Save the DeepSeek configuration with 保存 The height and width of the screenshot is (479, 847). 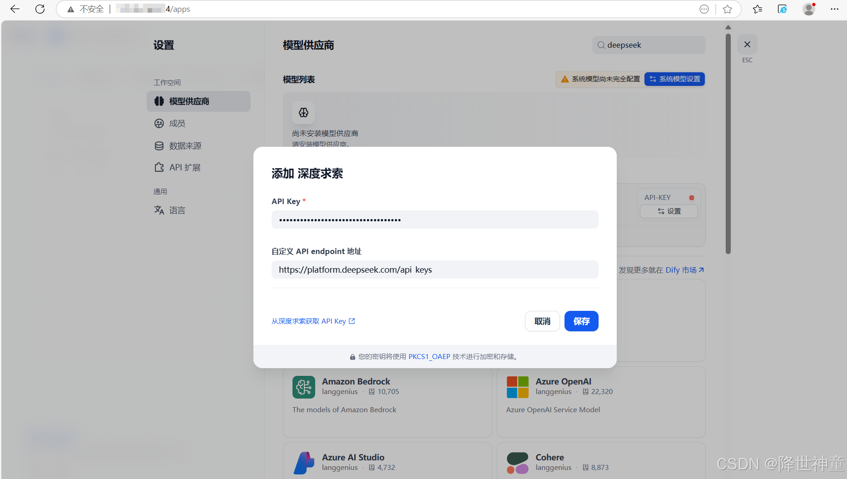pyautogui.click(x=581, y=321)
